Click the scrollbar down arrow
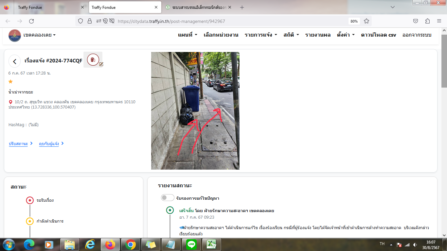The image size is (447, 251). (x=444, y=235)
